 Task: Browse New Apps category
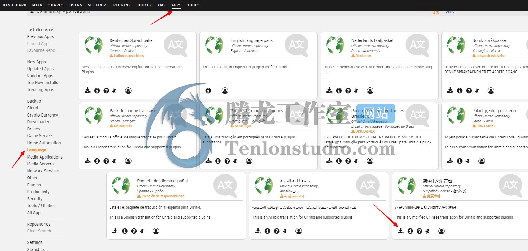pos(36,62)
